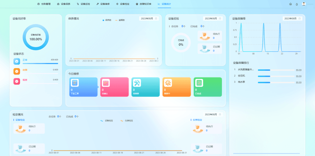Image resolution: width=315 pixels, height=156 pixels.
Task: Open the user avatar menu
Action: [x=304, y=4]
